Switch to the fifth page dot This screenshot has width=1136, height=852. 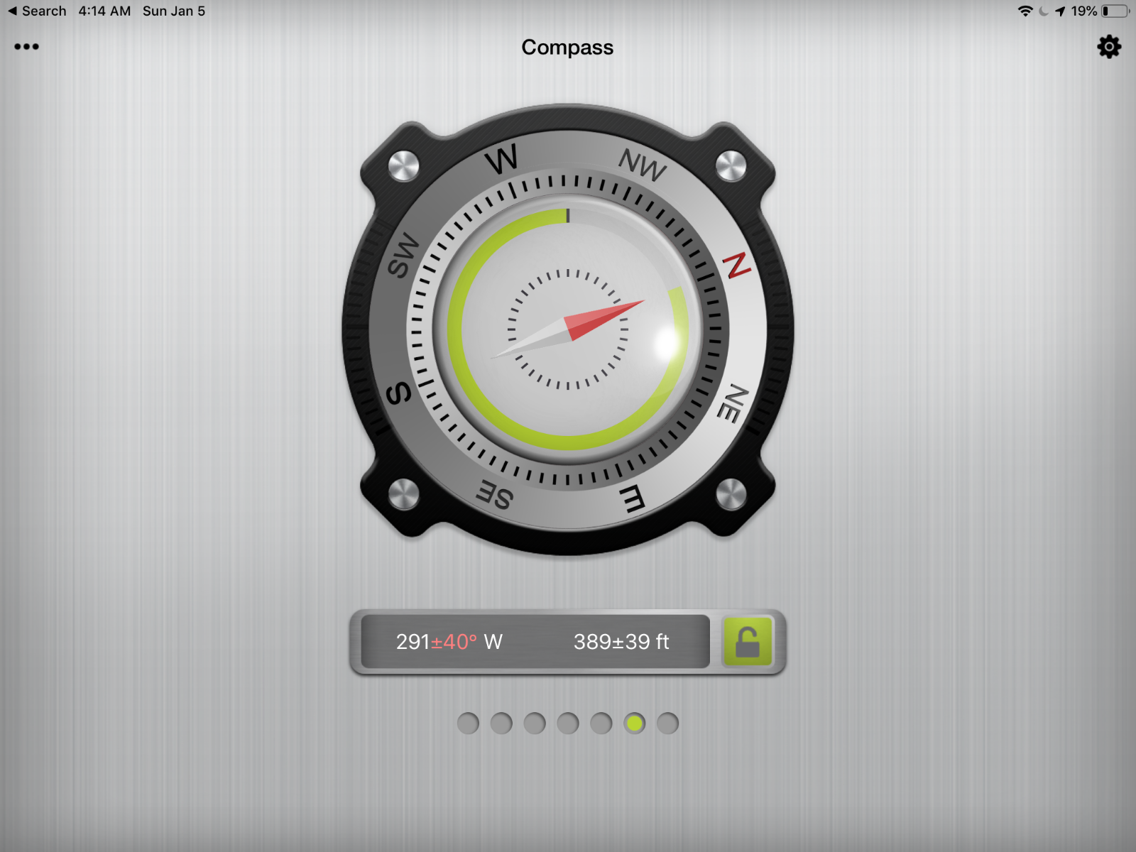coord(601,723)
